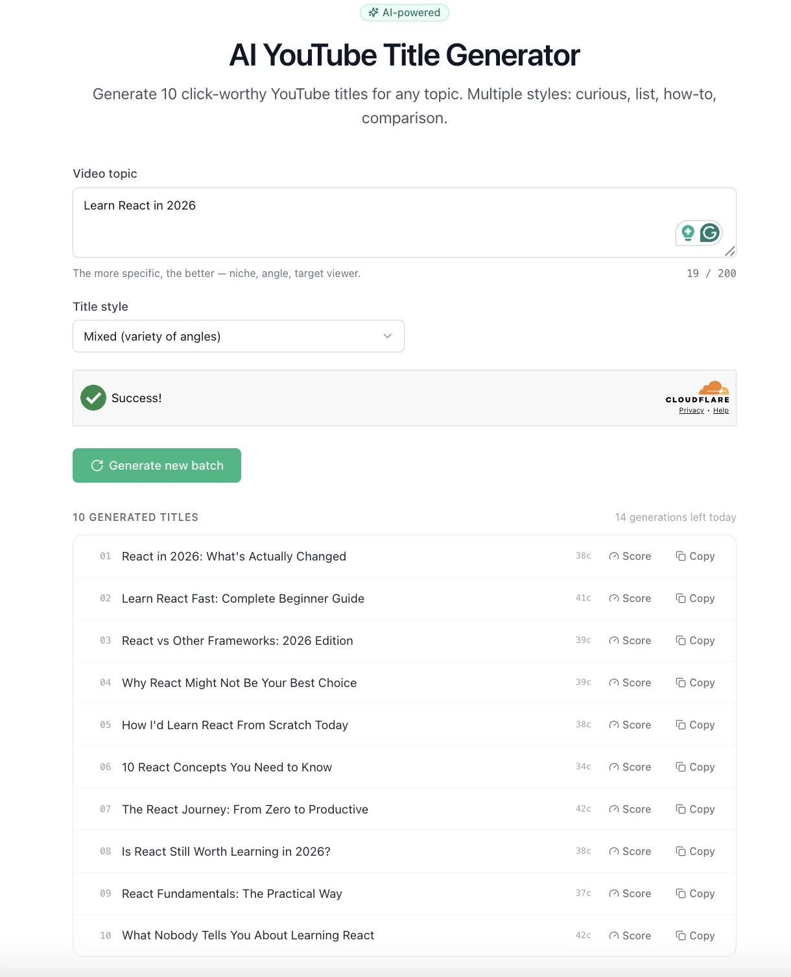Copy "The React Journey: From Zero to Productive"
Viewport: 791px width, 977px height.
tap(695, 809)
